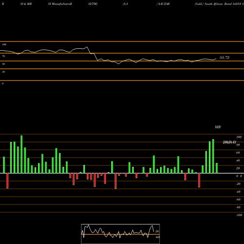Select the RSI axis label 70
244x244 pixels.
coord(3,56)
